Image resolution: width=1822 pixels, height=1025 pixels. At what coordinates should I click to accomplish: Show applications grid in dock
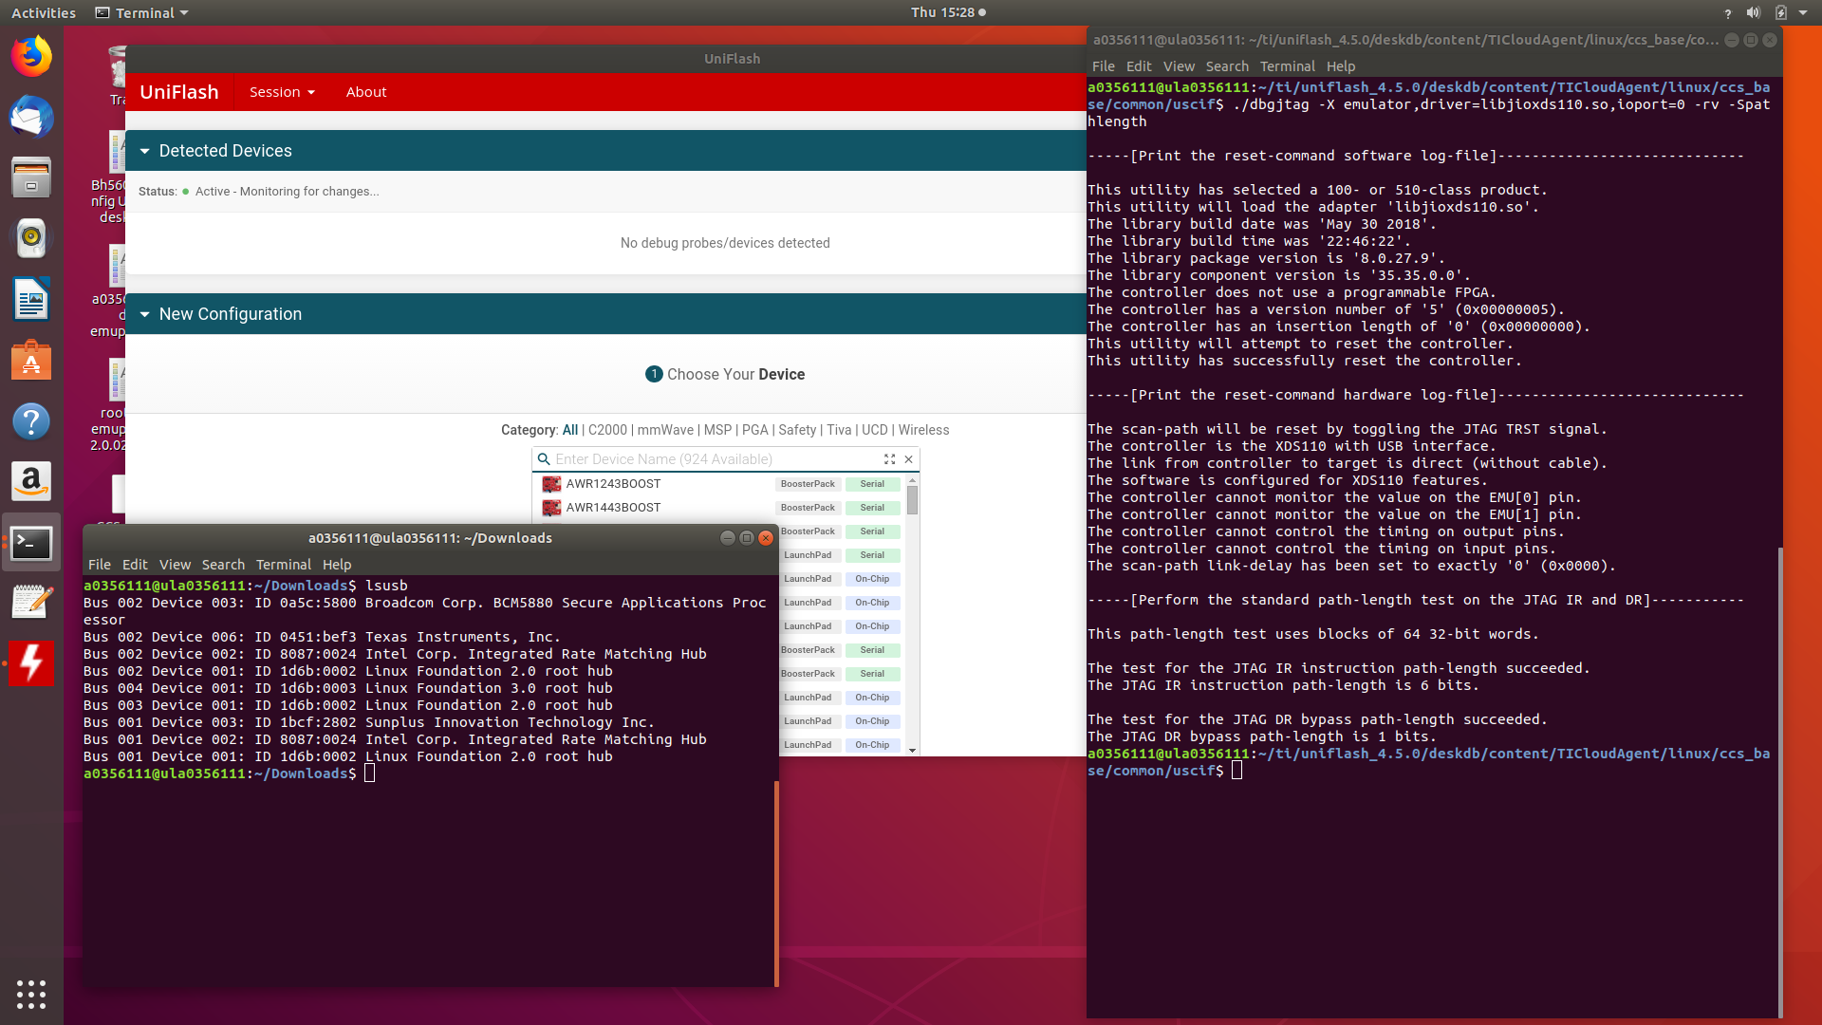[31, 994]
